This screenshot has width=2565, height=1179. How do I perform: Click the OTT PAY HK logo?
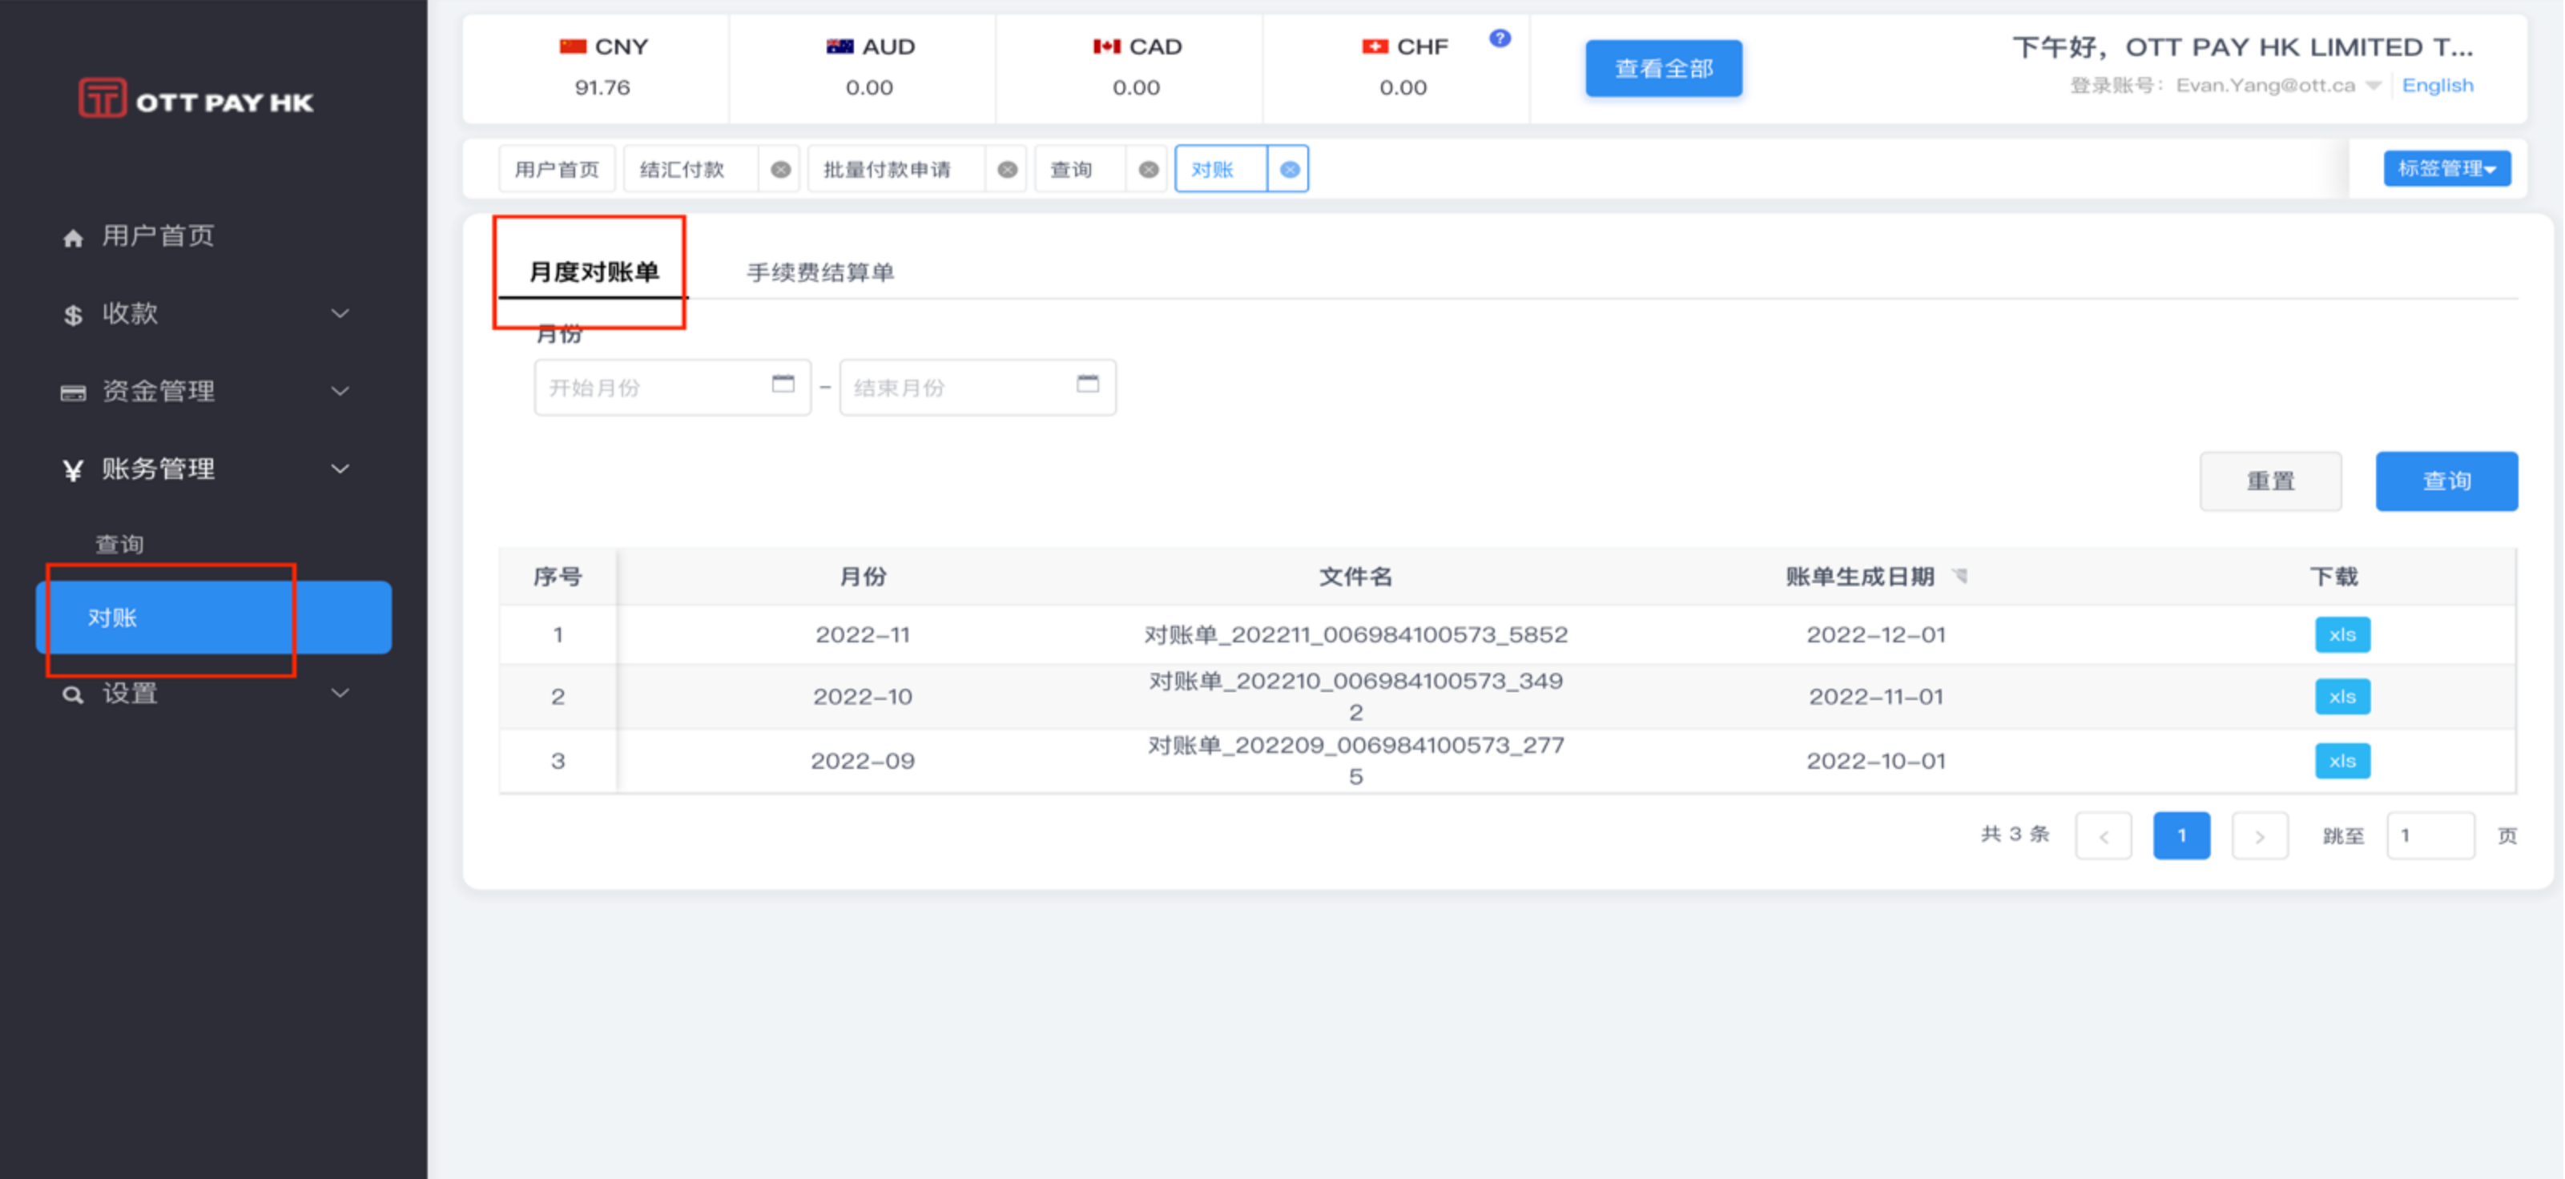pyautogui.click(x=195, y=99)
